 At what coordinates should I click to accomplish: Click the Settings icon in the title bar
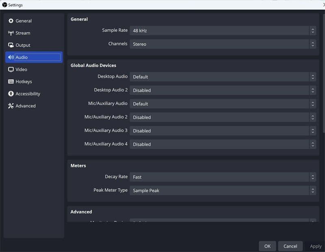(x=4, y=4)
